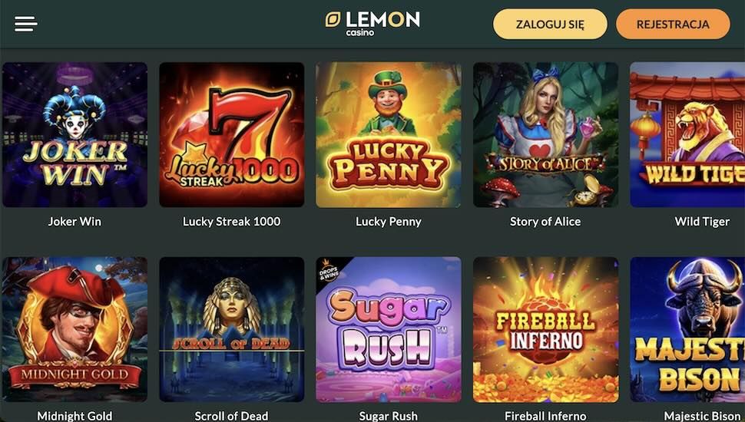Click the Lemon Casino logo

pos(372,24)
